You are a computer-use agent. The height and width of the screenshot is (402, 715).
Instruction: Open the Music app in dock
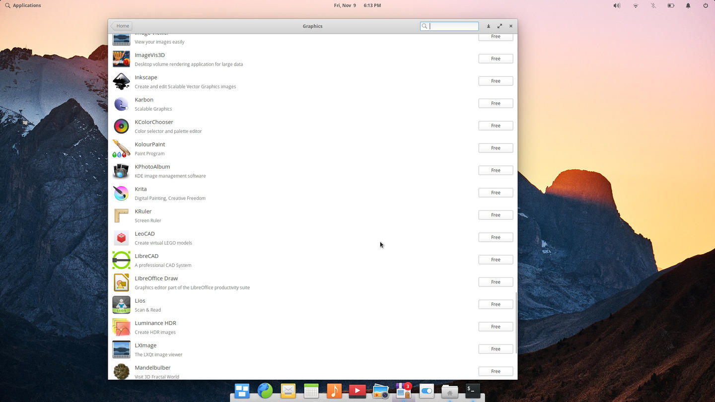click(x=334, y=391)
